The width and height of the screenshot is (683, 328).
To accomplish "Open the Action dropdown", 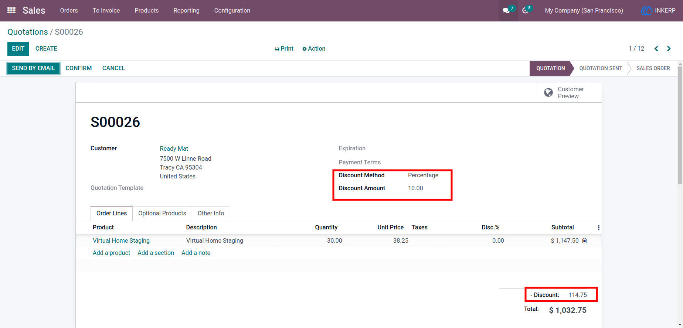I will (314, 49).
